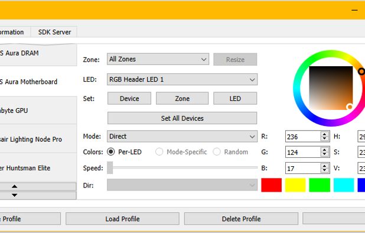Viewport: 365px width, 233px height.
Task: Pick the blue color swatch
Action: (361, 185)
